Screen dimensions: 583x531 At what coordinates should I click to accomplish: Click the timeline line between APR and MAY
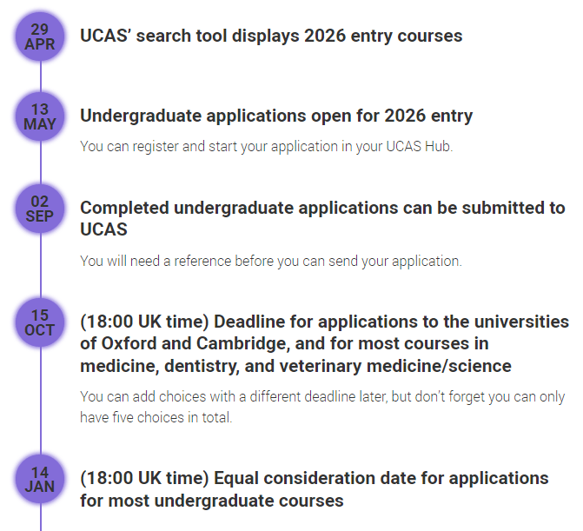click(x=41, y=76)
